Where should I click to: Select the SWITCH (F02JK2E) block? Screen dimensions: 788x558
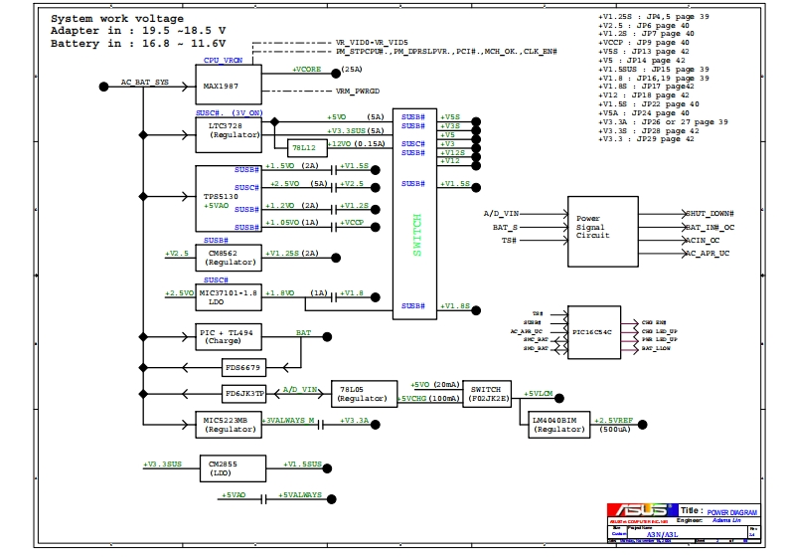[x=487, y=394]
